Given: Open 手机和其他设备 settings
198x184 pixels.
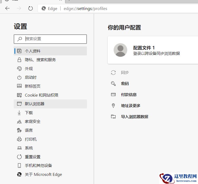Looking at the screenshot, I should coord(50,166).
